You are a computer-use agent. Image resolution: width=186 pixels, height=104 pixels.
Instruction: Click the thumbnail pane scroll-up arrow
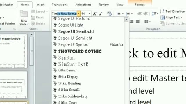coord(31,35)
